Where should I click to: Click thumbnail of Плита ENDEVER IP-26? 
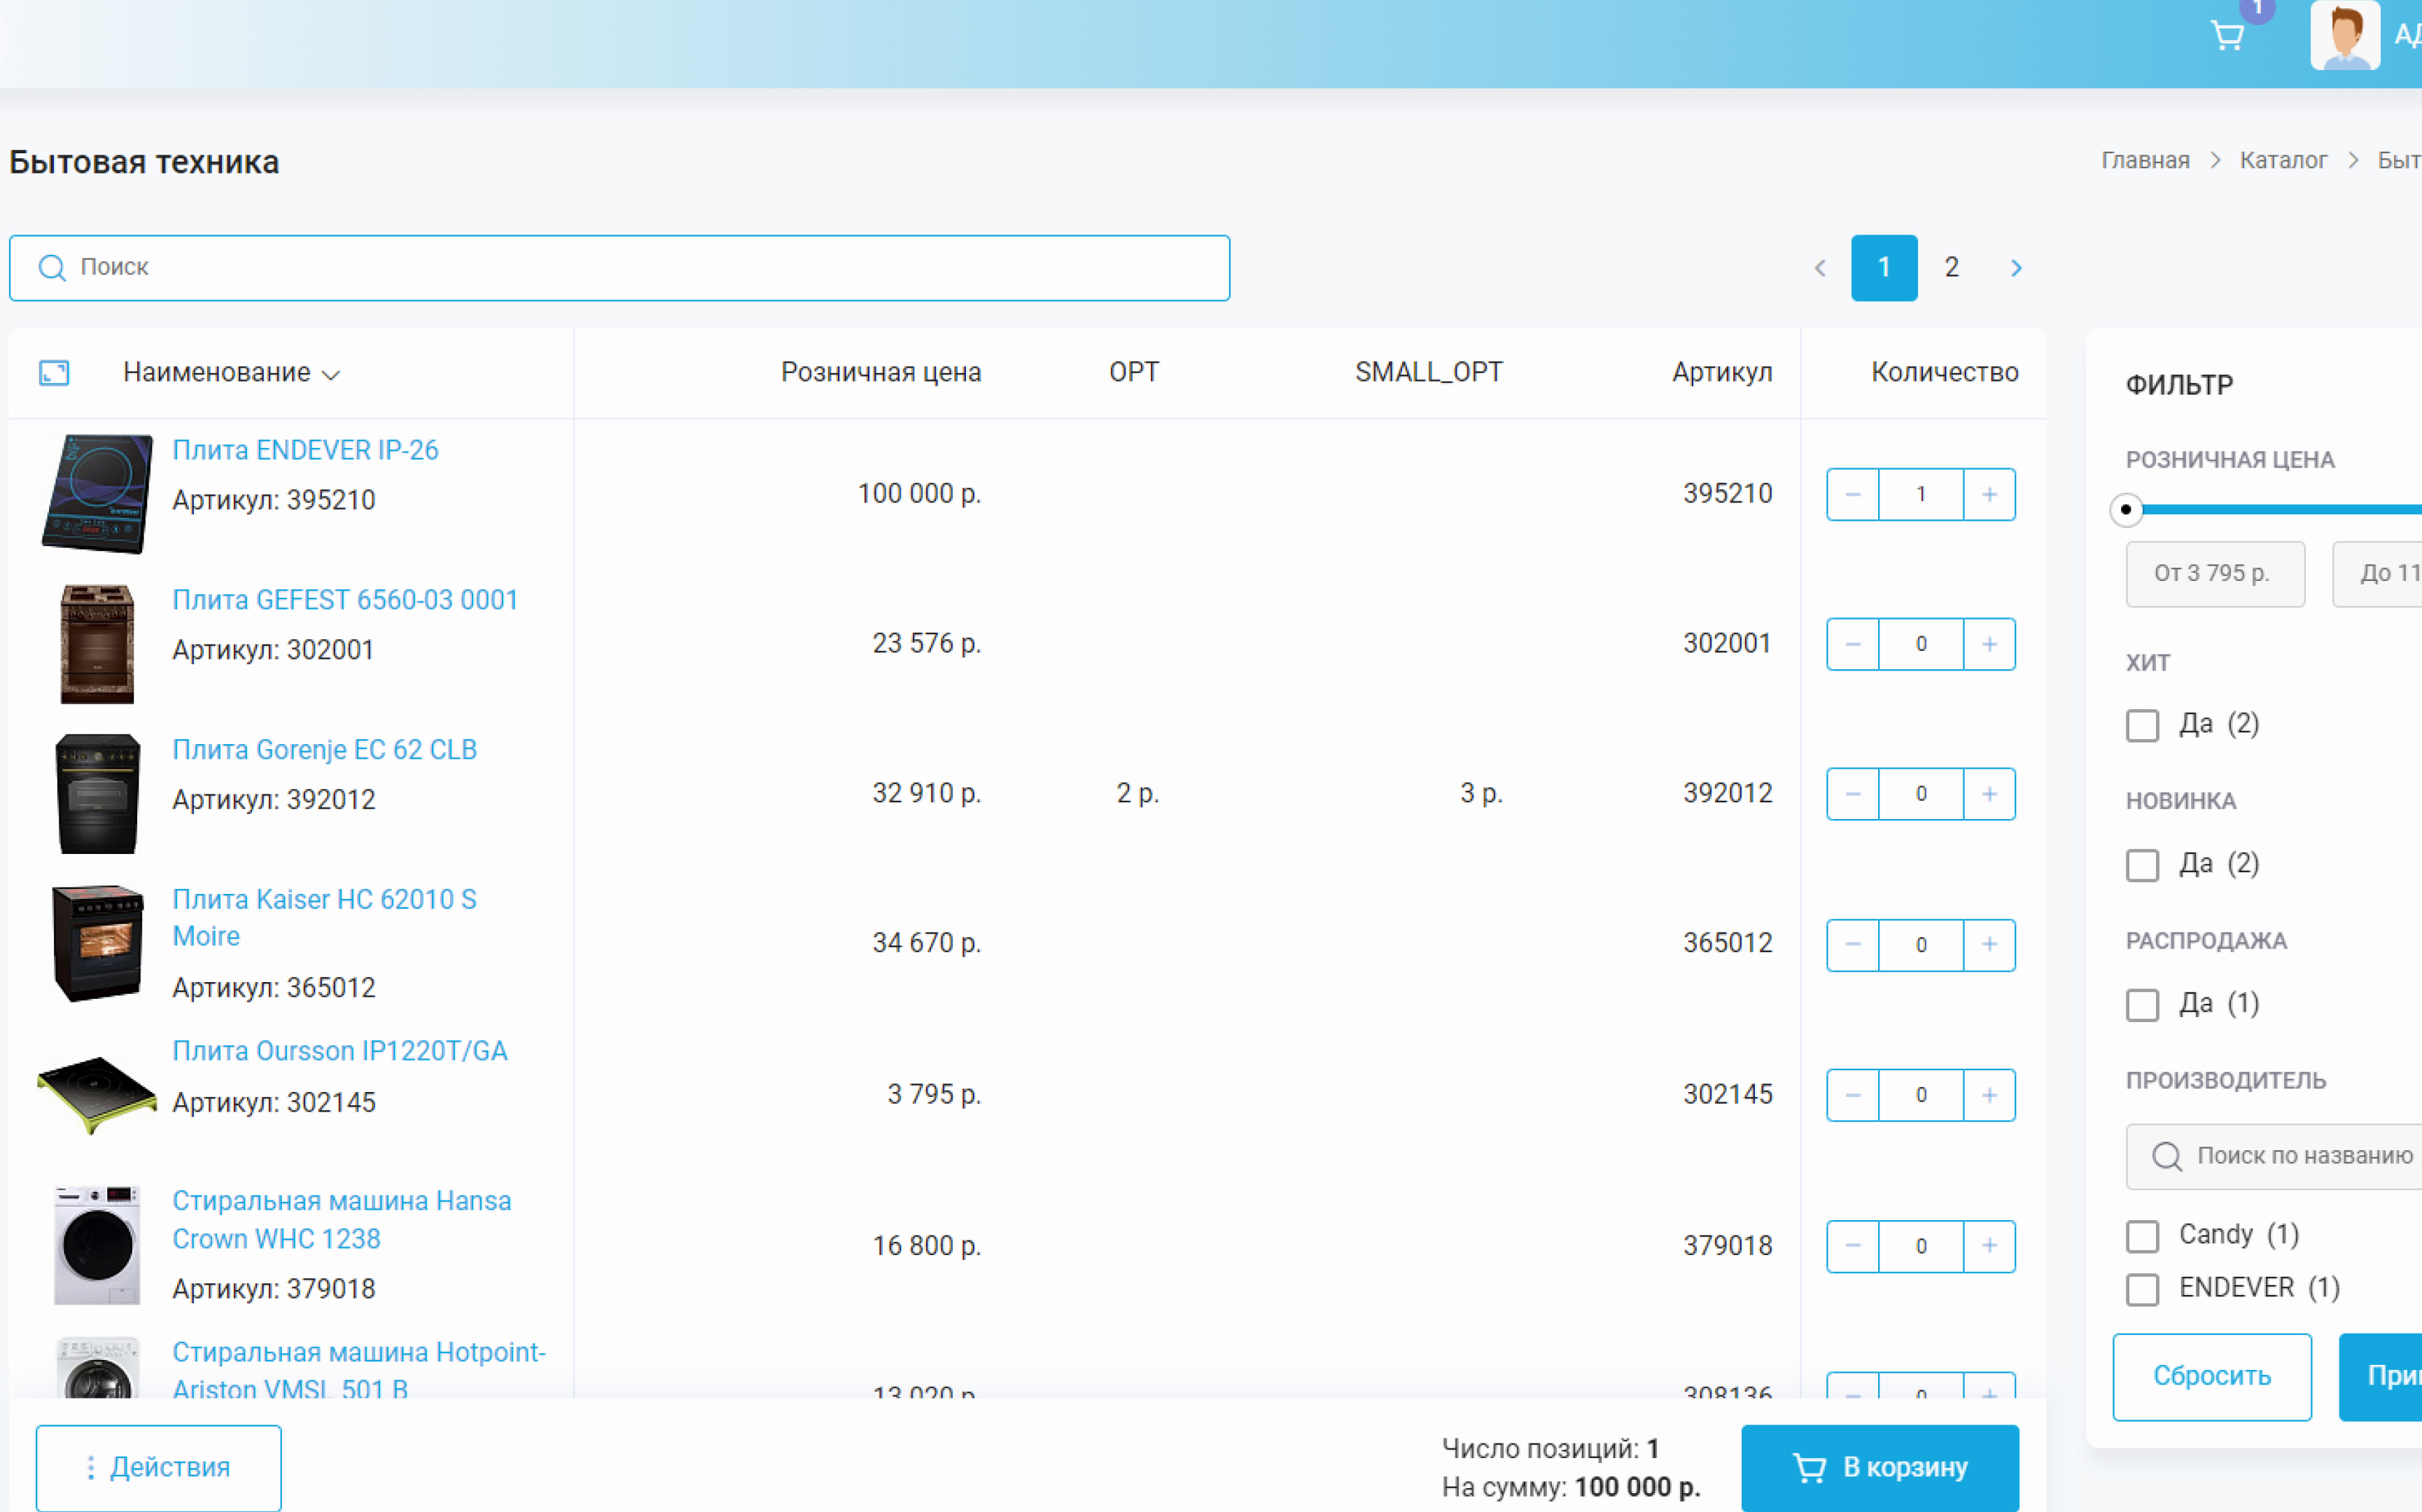[97, 494]
